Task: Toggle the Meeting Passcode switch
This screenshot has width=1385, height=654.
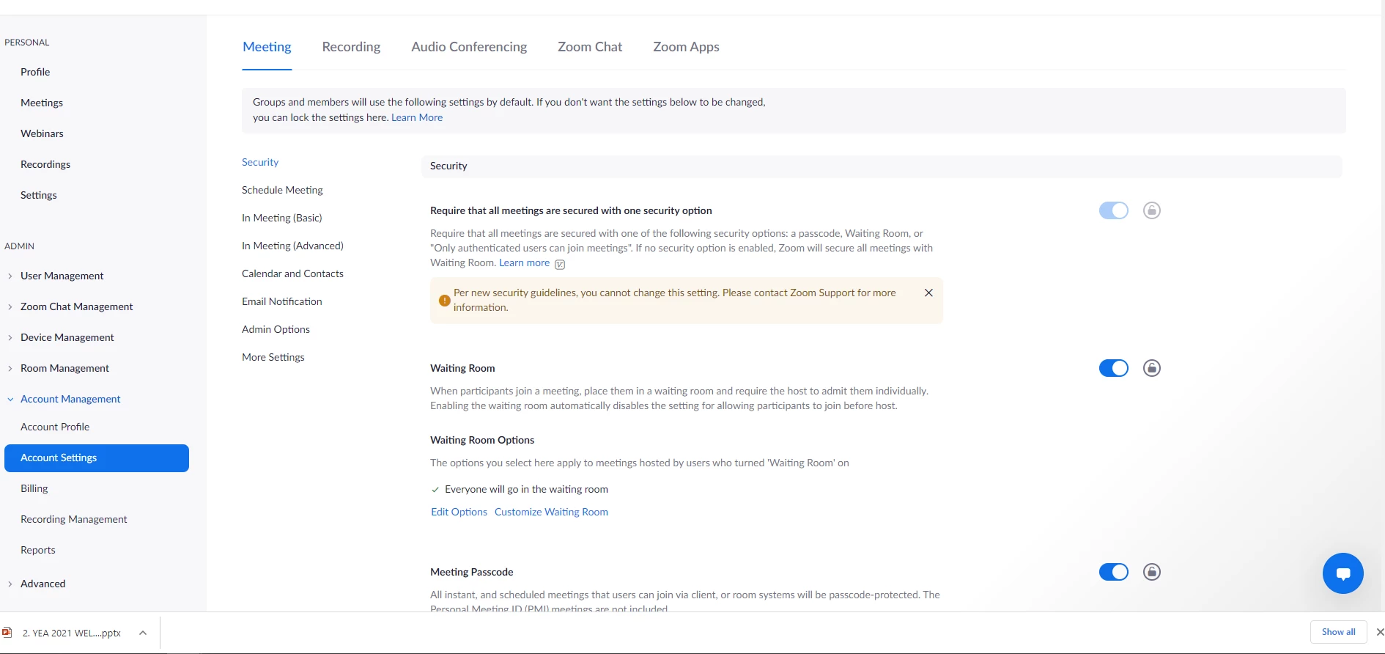Action: click(1113, 572)
